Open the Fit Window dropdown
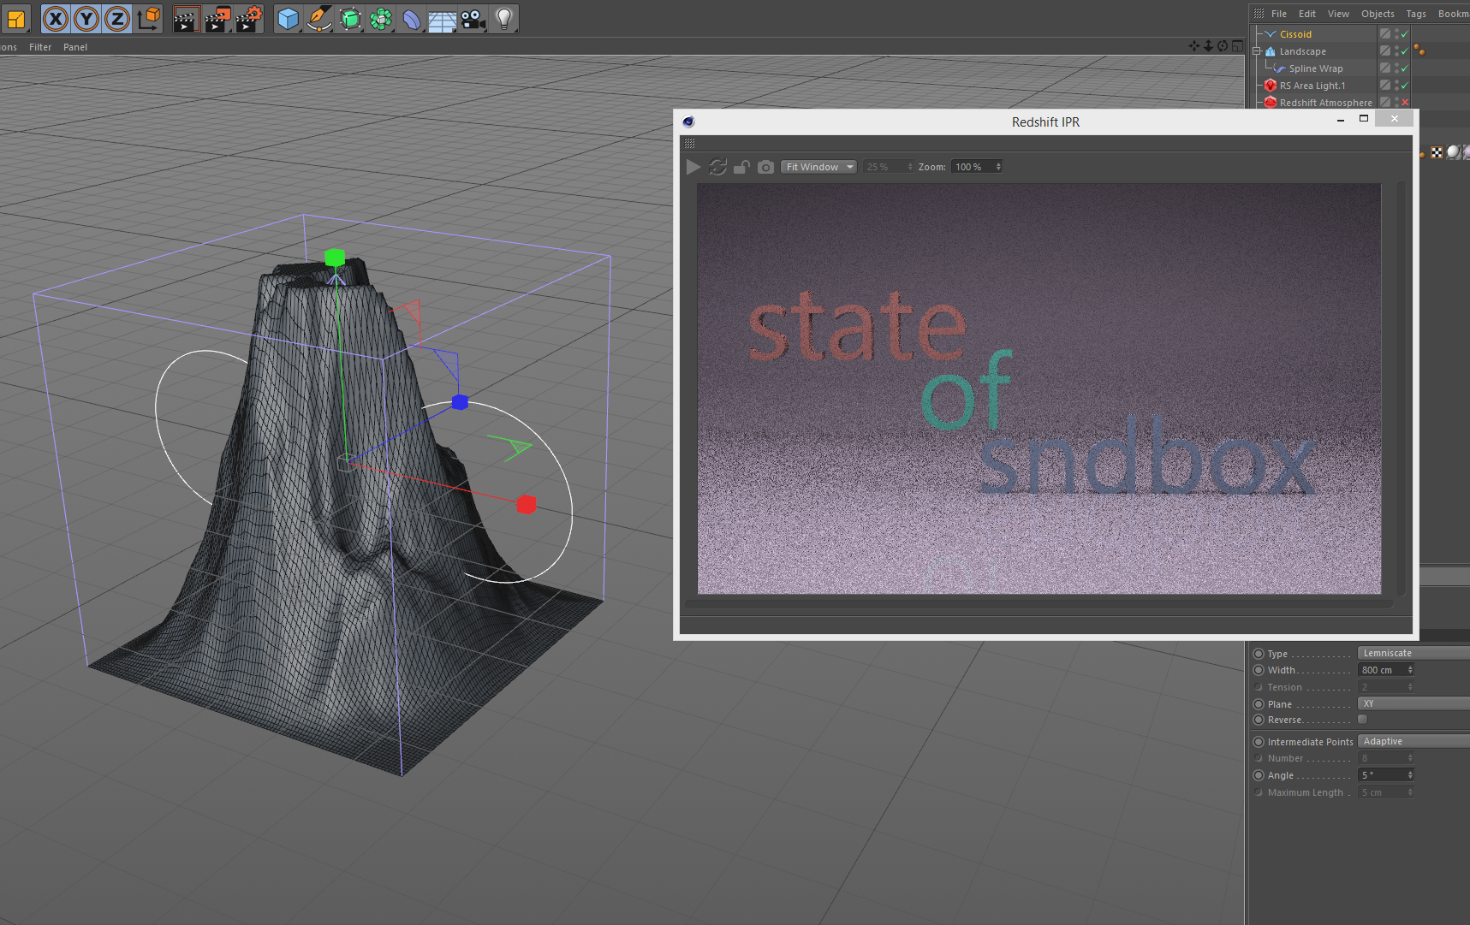The width and height of the screenshot is (1470, 925). pyautogui.click(x=818, y=167)
